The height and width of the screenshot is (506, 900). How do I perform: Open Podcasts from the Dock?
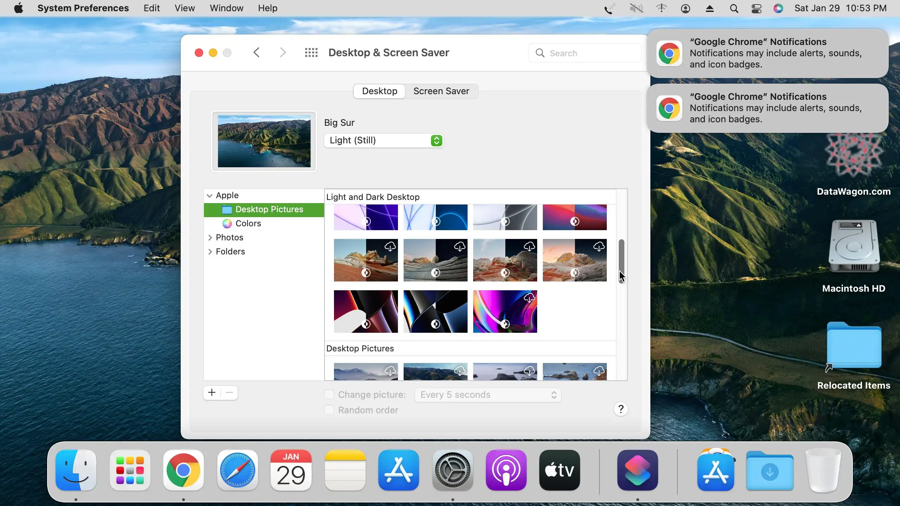(506, 470)
